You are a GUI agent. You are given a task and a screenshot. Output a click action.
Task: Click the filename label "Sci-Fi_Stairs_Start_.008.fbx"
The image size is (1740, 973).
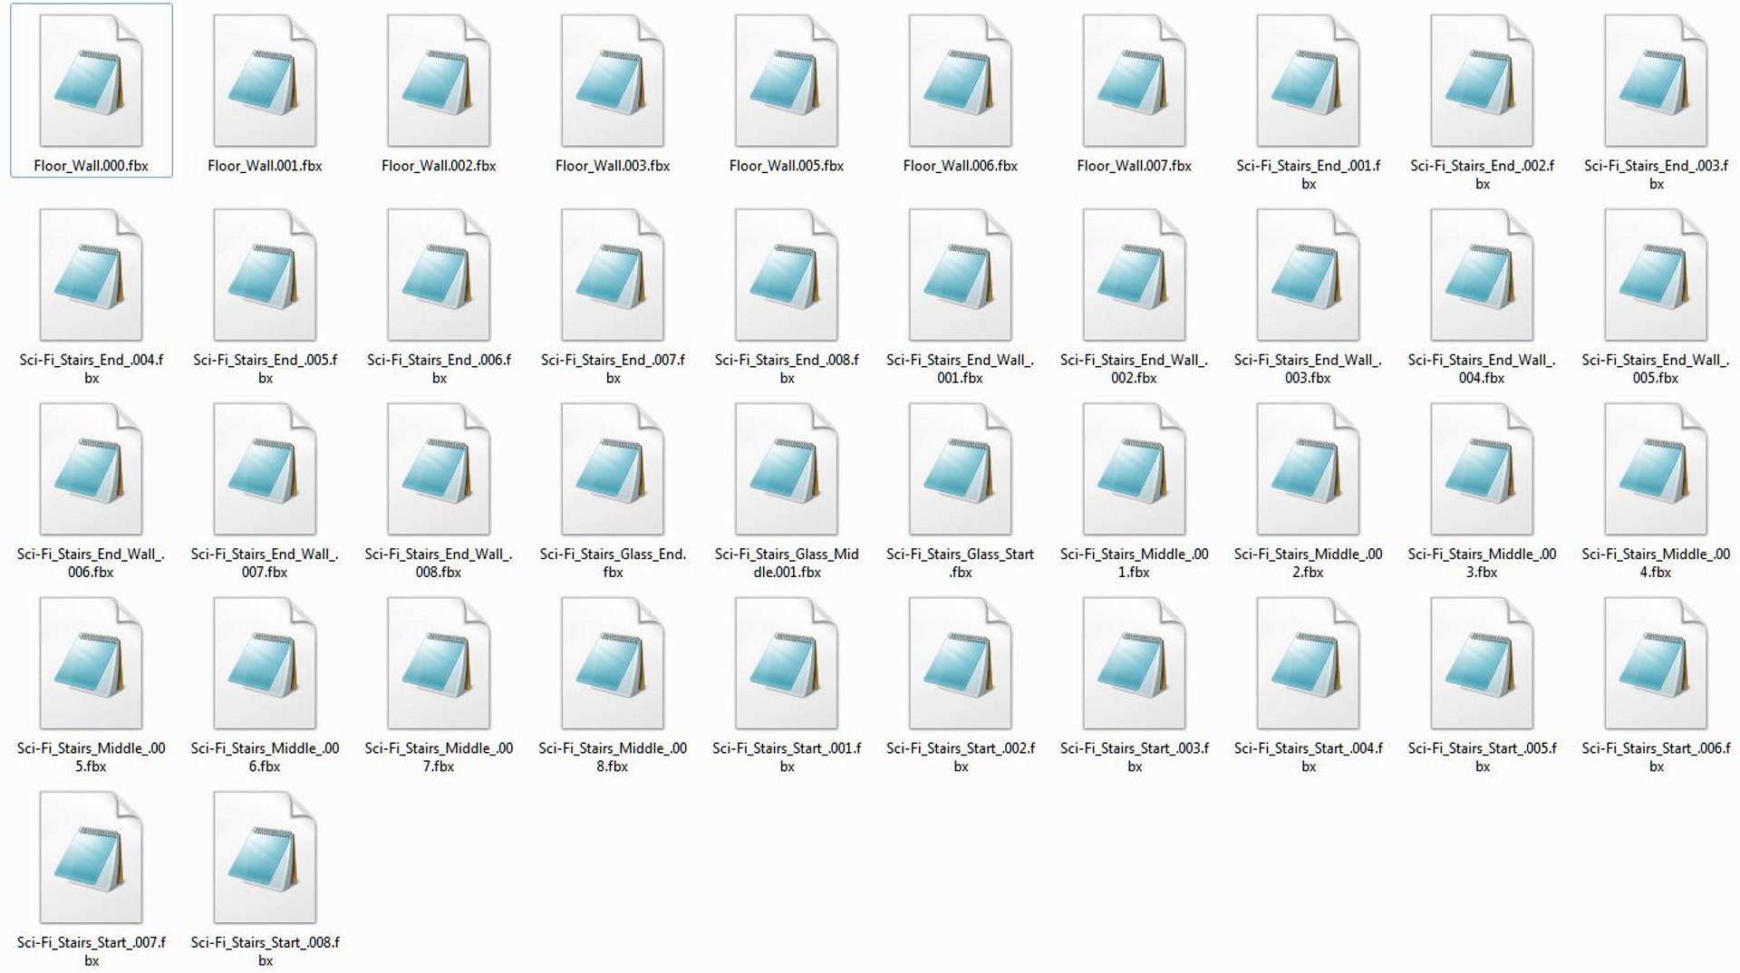(265, 951)
